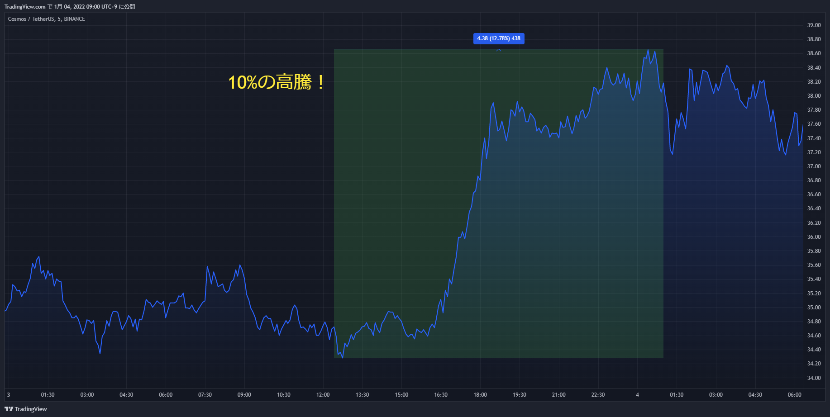Click the yellow 10%の高騰！ annotation text
Image resolution: width=830 pixels, height=417 pixels.
coord(277,82)
